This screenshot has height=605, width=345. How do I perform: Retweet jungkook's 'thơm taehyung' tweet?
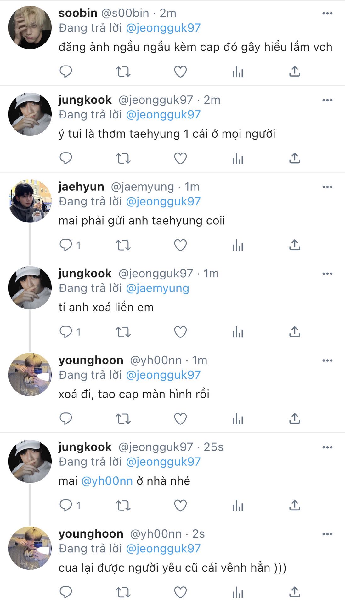pos(123,158)
